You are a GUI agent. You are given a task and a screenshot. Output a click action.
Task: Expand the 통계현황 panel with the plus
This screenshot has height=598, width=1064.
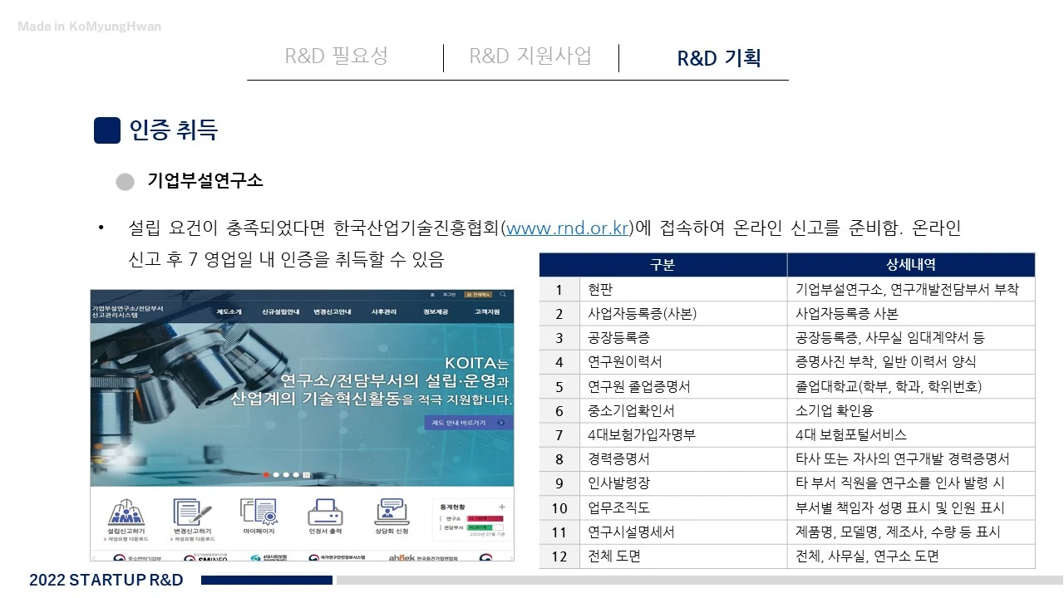501,505
